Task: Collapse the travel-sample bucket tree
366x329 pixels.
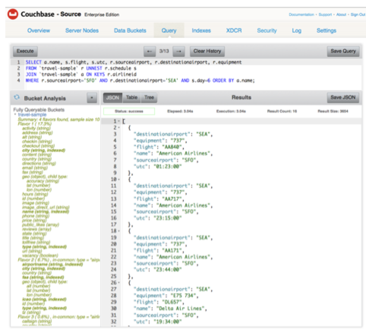Action: click(x=15, y=114)
